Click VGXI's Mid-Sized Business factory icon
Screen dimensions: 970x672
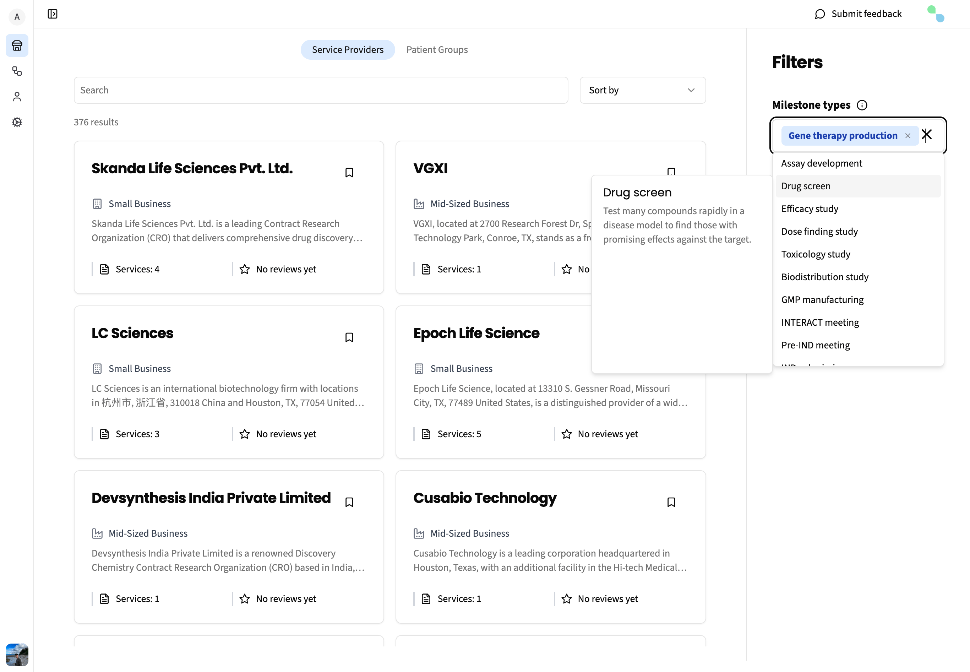[419, 204]
